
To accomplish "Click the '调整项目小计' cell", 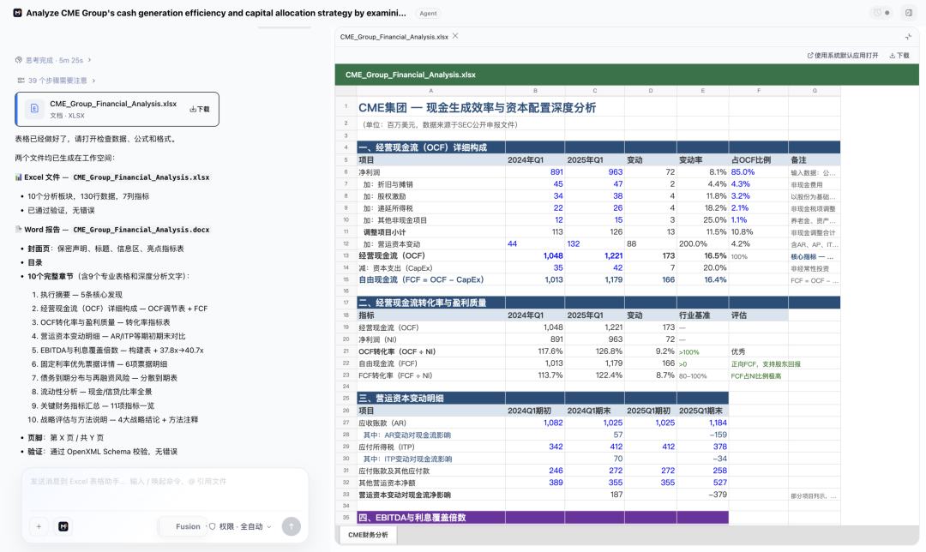I will [x=430, y=232].
